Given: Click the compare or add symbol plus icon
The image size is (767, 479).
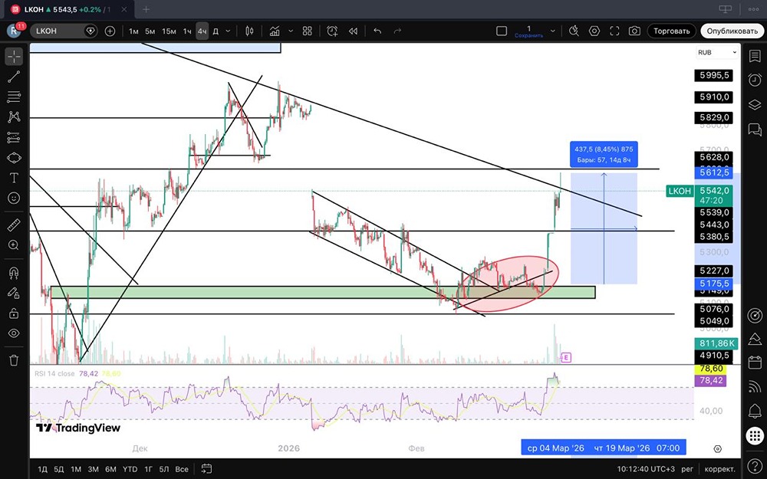Looking at the screenshot, I should (110, 31).
